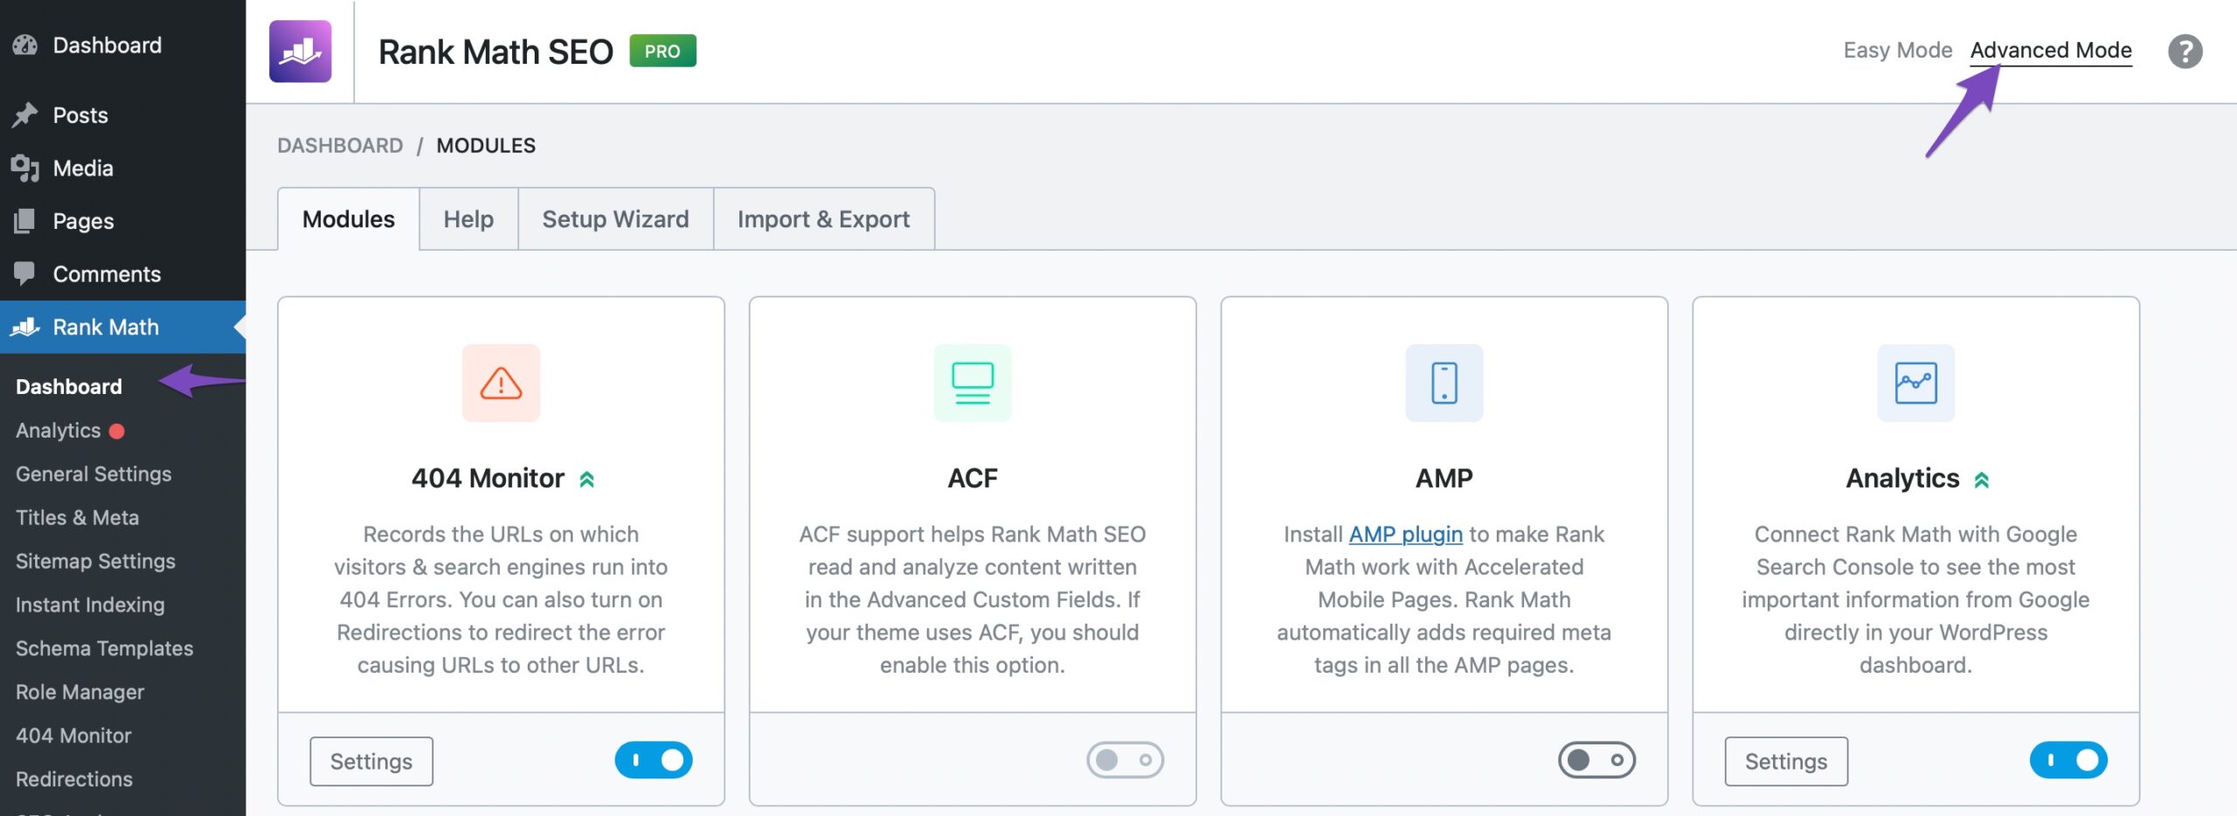Select Advanced Mode
Screen dimensions: 2237x816
pos(2051,51)
